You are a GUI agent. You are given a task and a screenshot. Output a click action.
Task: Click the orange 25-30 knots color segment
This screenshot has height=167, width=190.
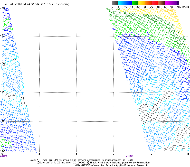click(x=148, y=3)
